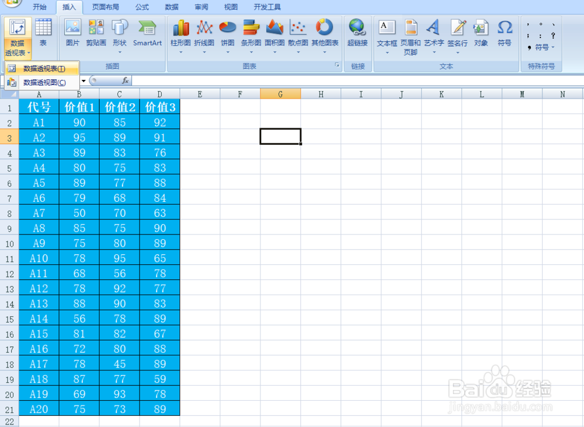
Task: Insert a 折线图 line chart
Action: pos(204,36)
